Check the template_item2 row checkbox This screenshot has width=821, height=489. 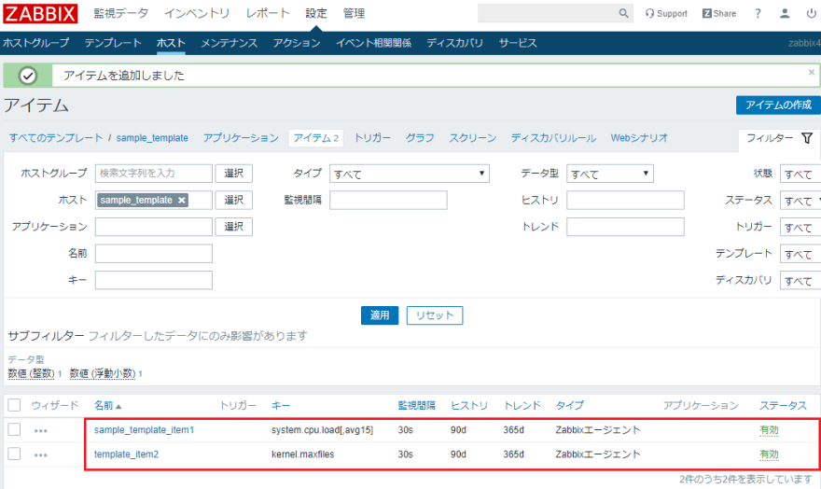pyautogui.click(x=14, y=454)
